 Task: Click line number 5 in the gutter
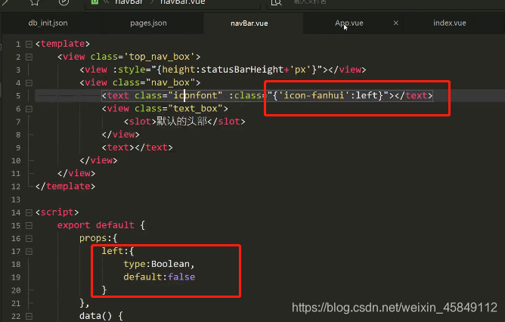coord(18,96)
